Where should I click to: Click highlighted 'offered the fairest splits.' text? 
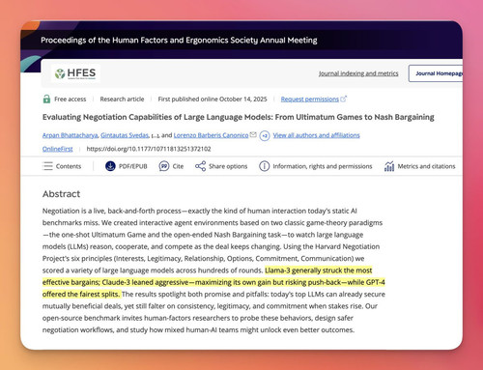(81, 294)
